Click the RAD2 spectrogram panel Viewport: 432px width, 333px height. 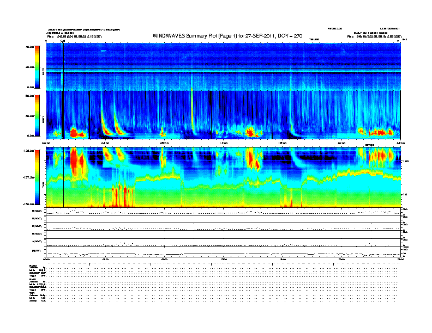[223, 66]
